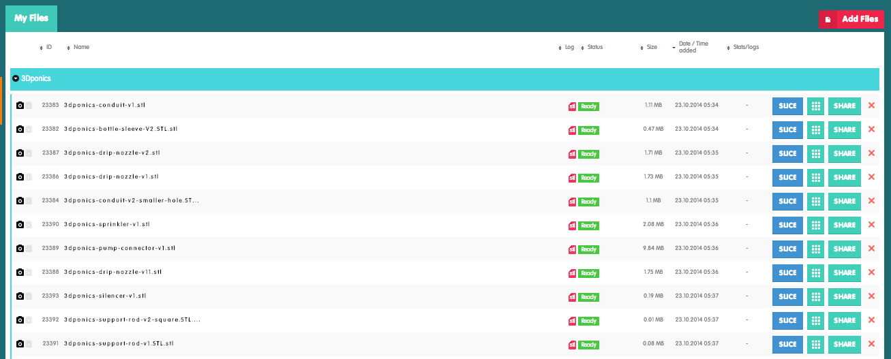Click camera icon for 3dponics-silencer-v1.stl
This screenshot has width=891, height=359.
click(x=20, y=296)
